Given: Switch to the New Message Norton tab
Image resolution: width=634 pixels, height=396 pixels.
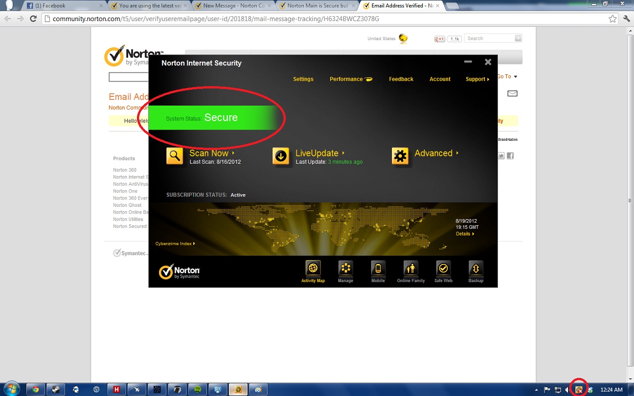Looking at the screenshot, I should (233, 6).
